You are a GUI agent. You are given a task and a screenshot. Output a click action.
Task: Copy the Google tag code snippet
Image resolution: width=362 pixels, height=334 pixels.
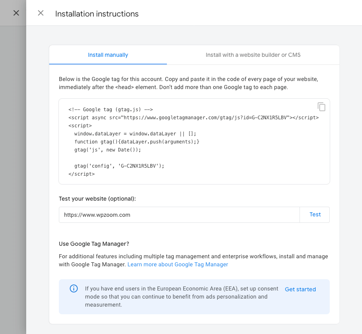(x=321, y=107)
